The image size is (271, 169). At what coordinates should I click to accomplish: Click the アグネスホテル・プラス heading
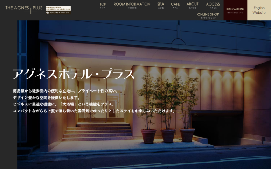(x=74, y=74)
